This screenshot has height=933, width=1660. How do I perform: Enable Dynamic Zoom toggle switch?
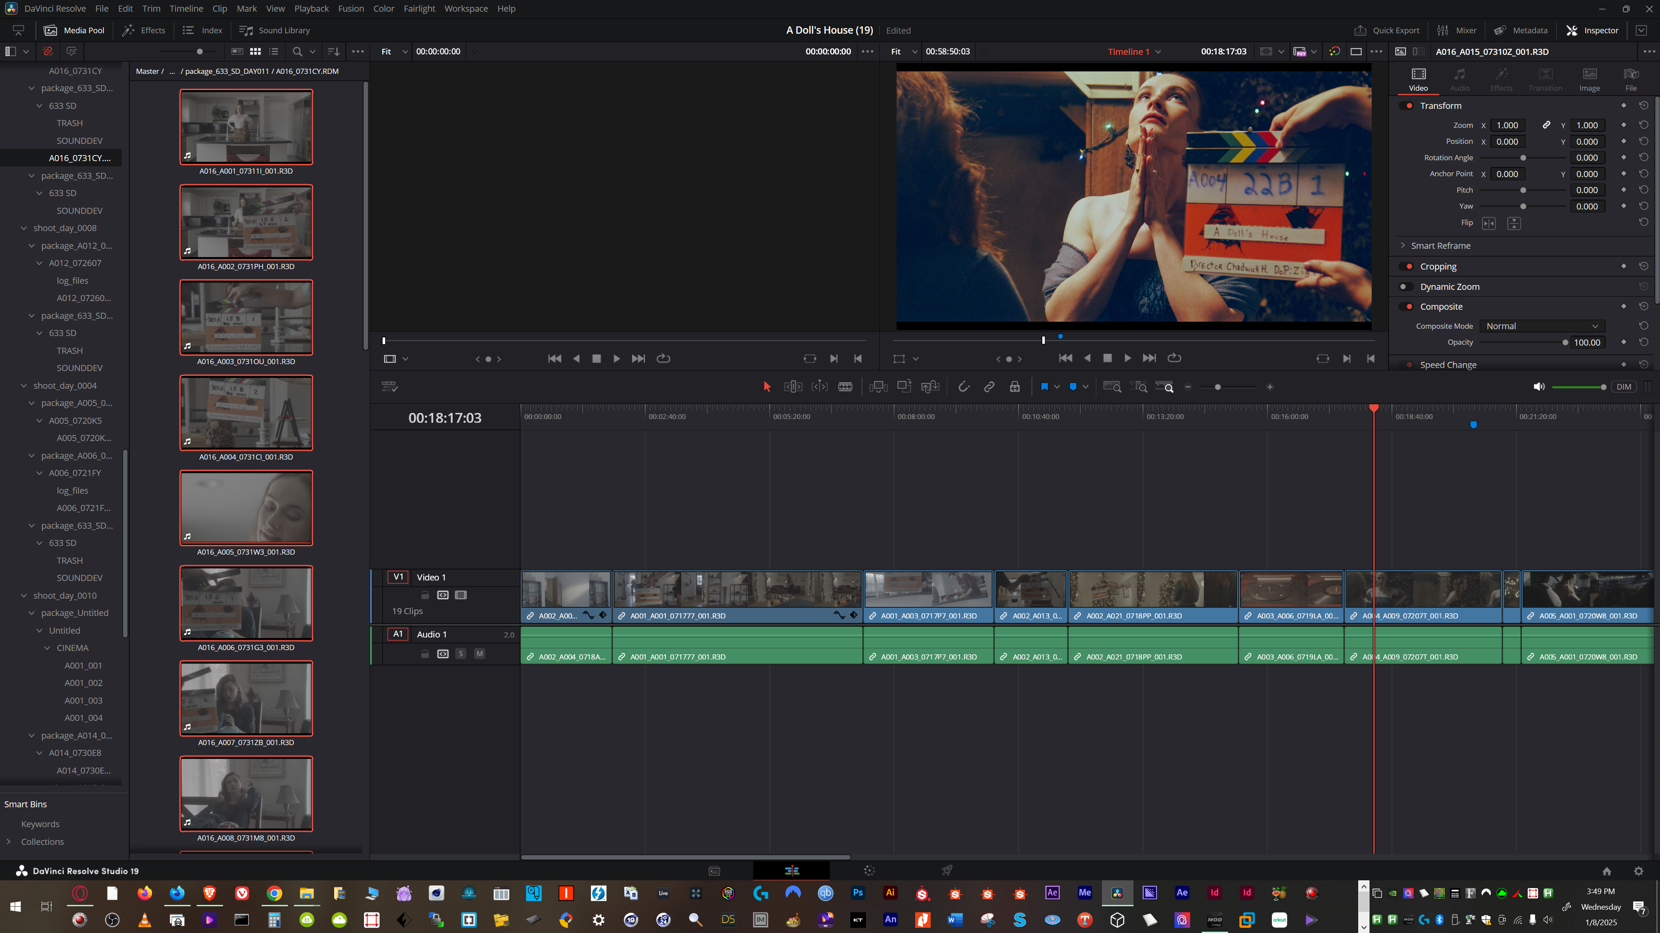tap(1406, 286)
